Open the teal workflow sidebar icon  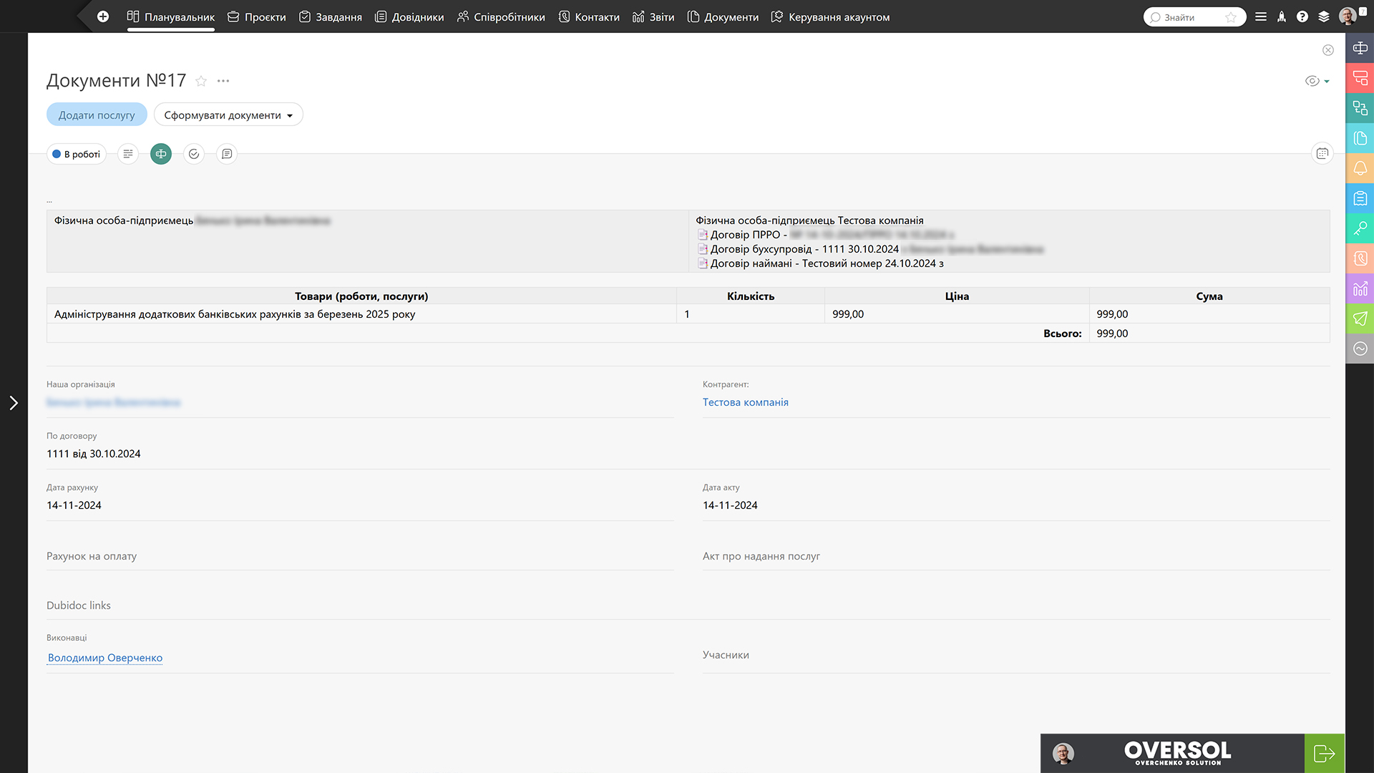point(1360,108)
